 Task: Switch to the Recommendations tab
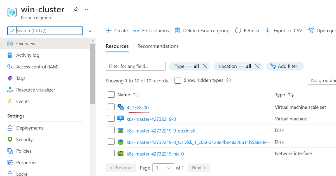158,46
